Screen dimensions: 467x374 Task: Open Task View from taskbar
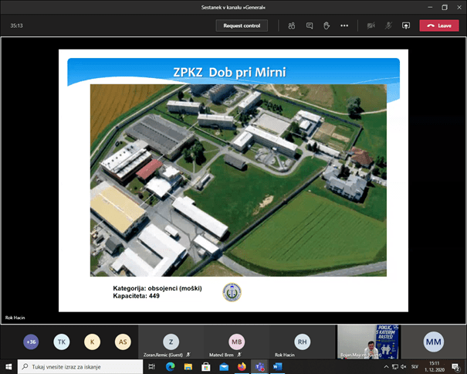click(152, 366)
